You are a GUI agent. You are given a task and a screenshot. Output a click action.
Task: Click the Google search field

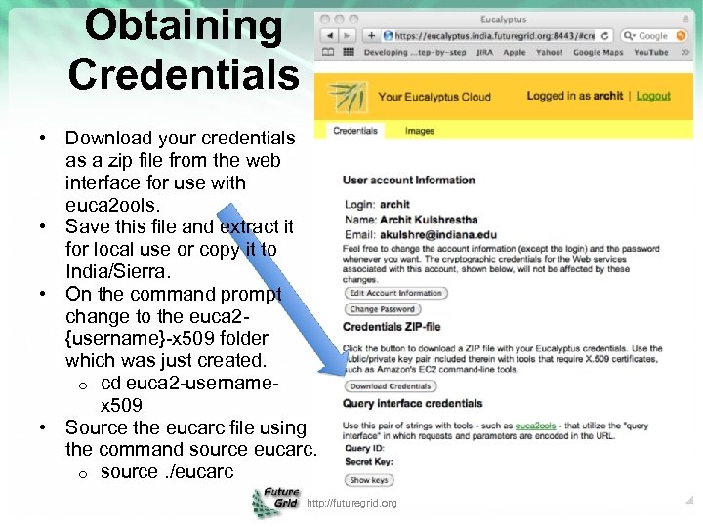pos(655,36)
